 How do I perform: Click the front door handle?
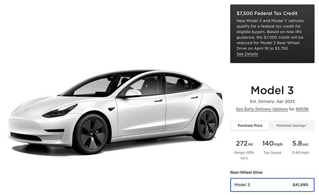coord(158,101)
